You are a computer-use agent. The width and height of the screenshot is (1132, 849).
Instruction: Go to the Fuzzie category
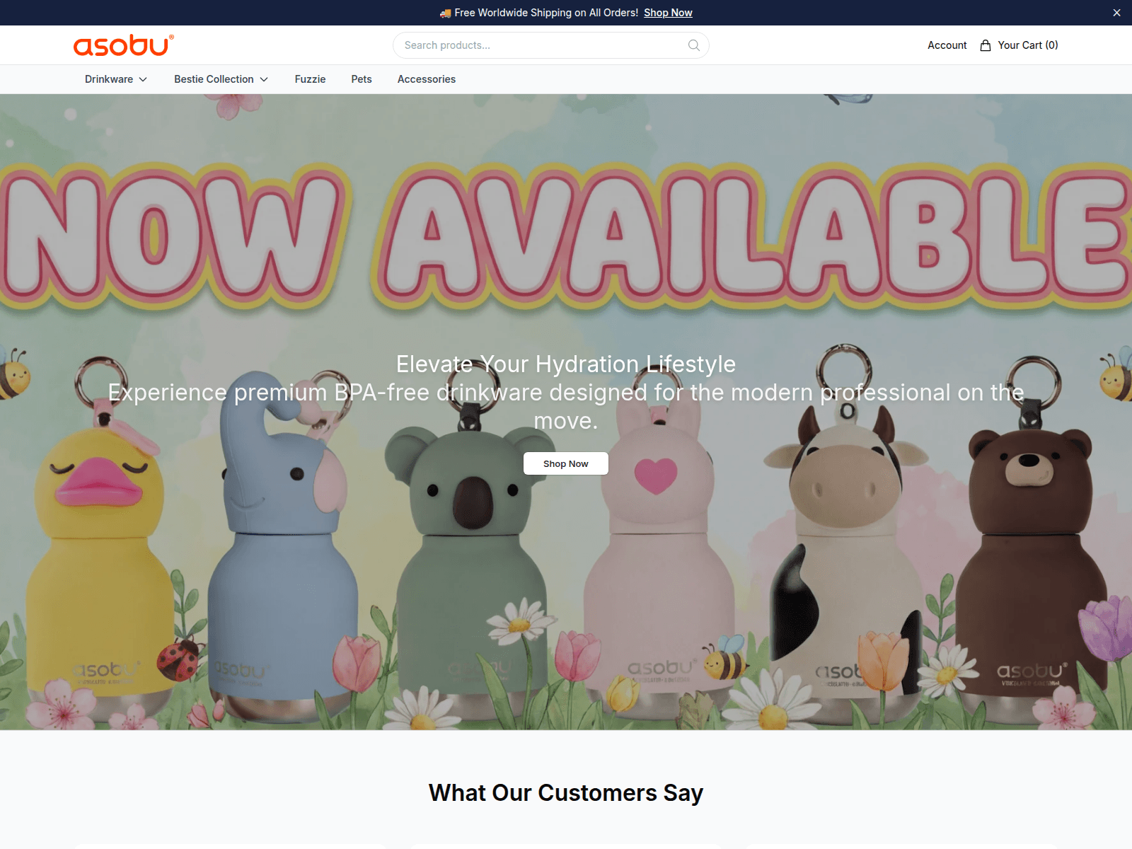tap(310, 79)
